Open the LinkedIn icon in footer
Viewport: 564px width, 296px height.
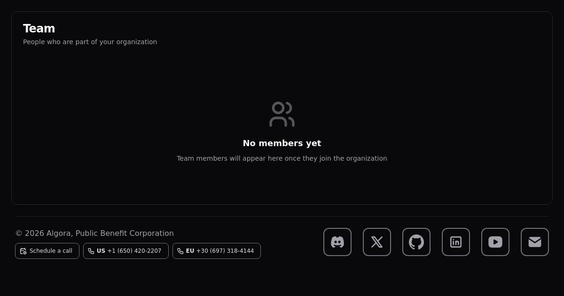(x=456, y=242)
